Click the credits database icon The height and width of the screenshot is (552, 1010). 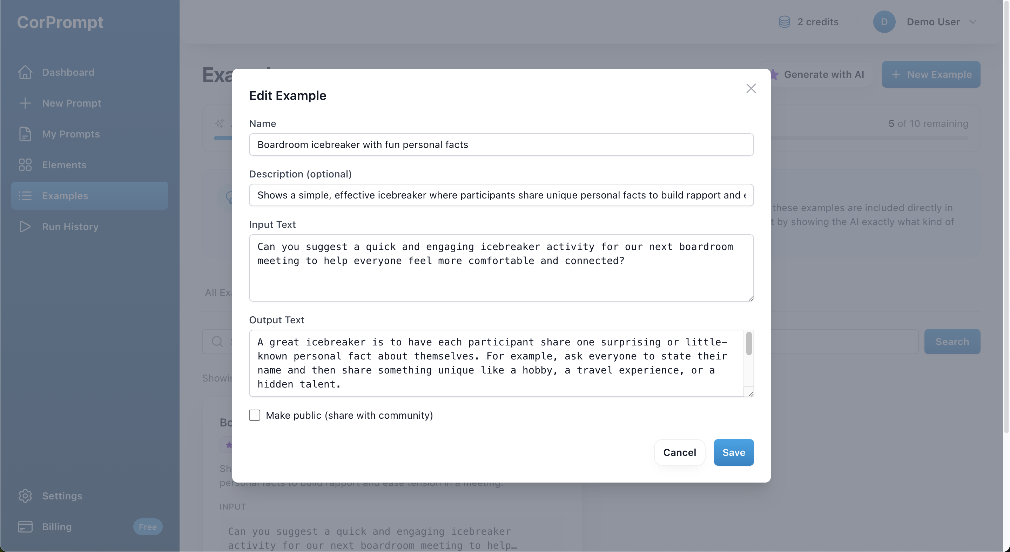coord(784,21)
